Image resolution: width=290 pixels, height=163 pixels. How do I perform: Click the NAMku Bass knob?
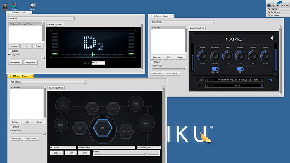tap(227, 55)
